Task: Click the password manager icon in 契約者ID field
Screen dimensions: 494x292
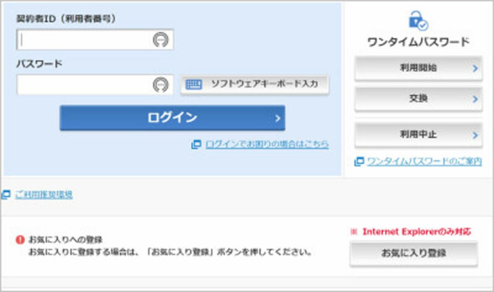Action: (161, 40)
